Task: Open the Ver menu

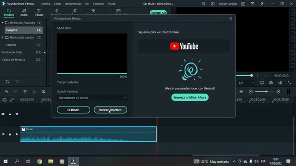Action: pyautogui.click(x=87, y=4)
